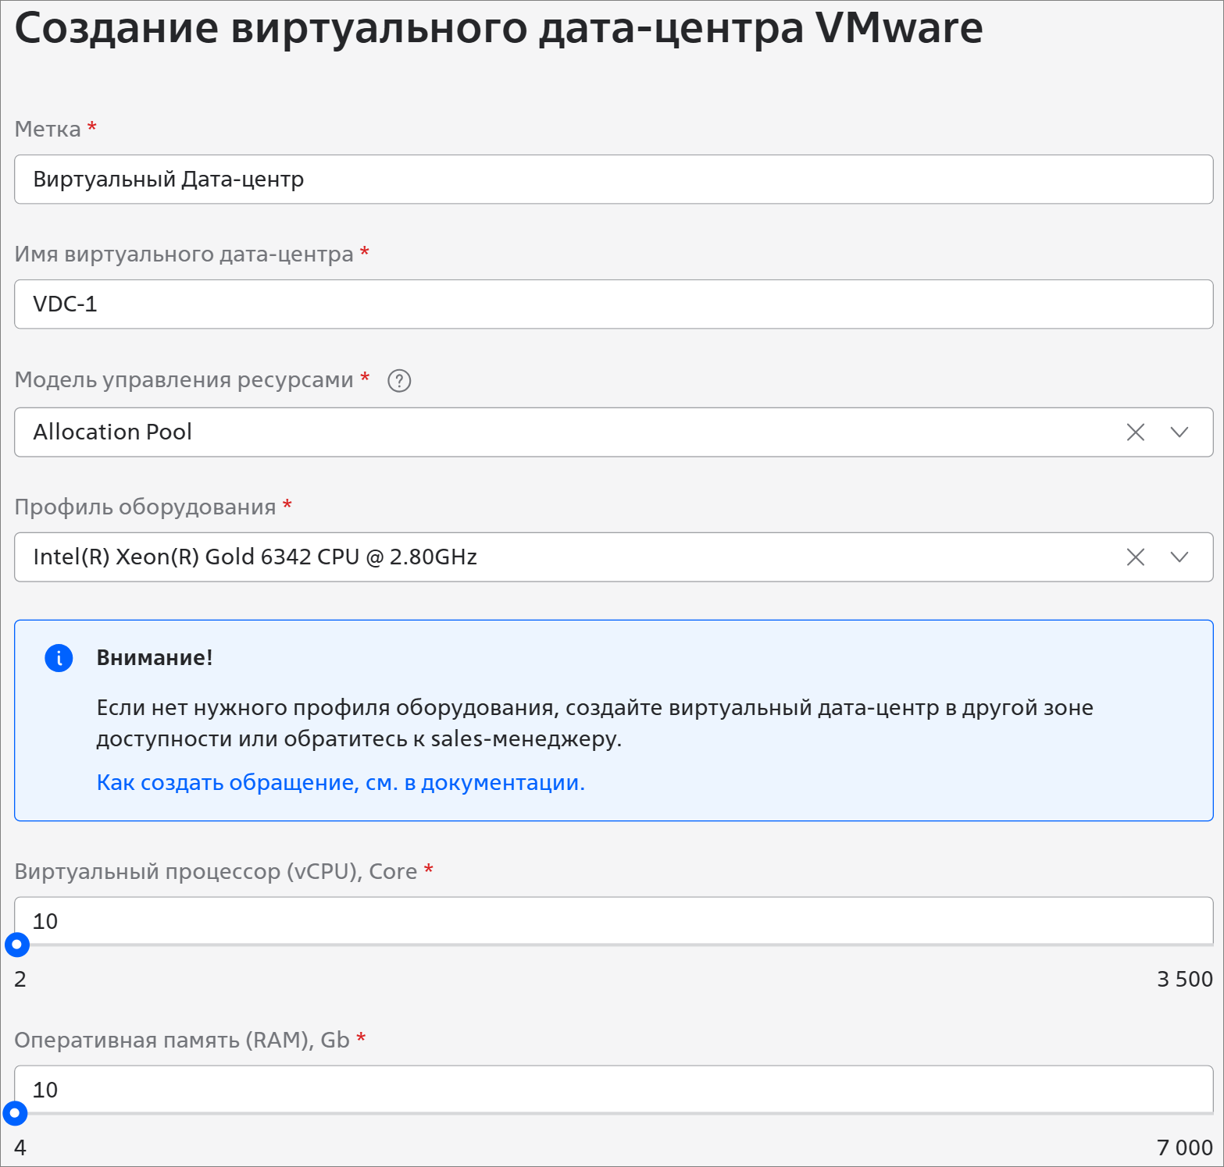Image resolution: width=1224 pixels, height=1167 pixels.
Task: Click the vCPU Core value input
Action: click(613, 921)
